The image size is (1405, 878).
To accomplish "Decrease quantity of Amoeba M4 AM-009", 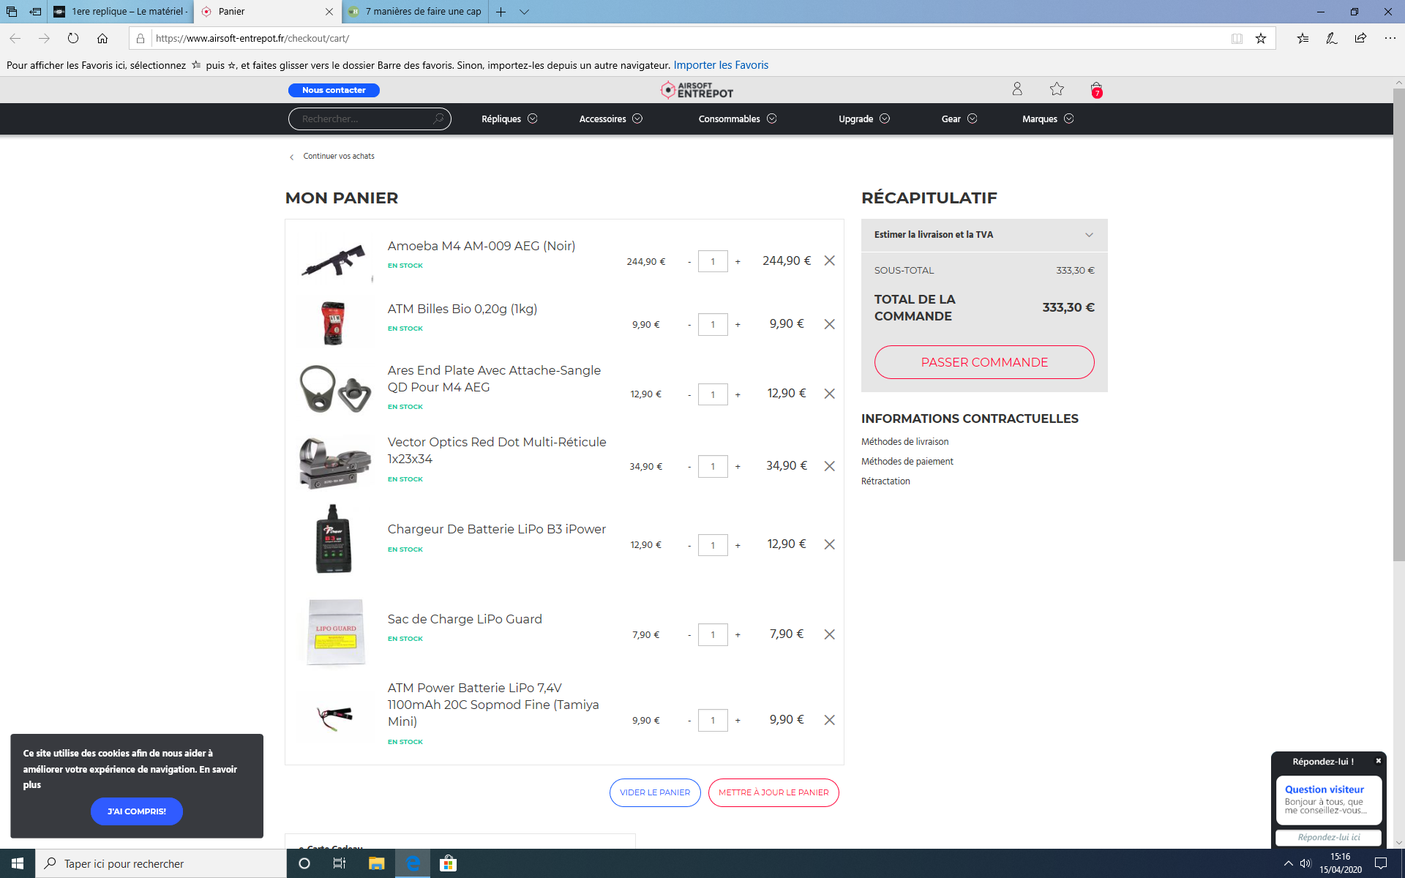I will [x=689, y=262].
